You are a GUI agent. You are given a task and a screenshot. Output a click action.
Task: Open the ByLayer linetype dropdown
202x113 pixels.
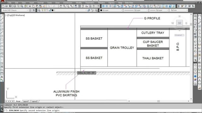tap(136, 10)
